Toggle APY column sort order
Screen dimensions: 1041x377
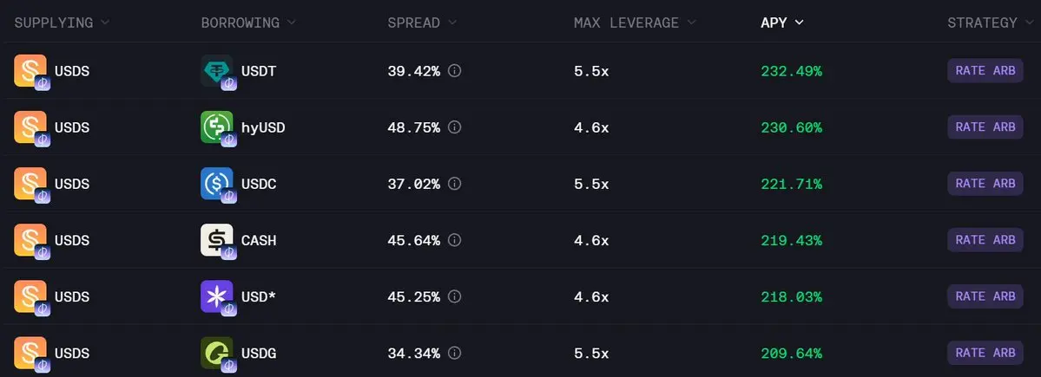[x=781, y=23]
